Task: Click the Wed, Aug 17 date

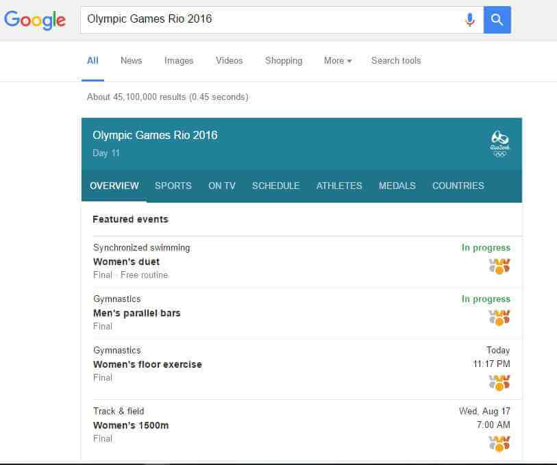Action: [484, 411]
